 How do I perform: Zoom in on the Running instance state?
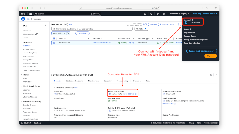(130, 43)
